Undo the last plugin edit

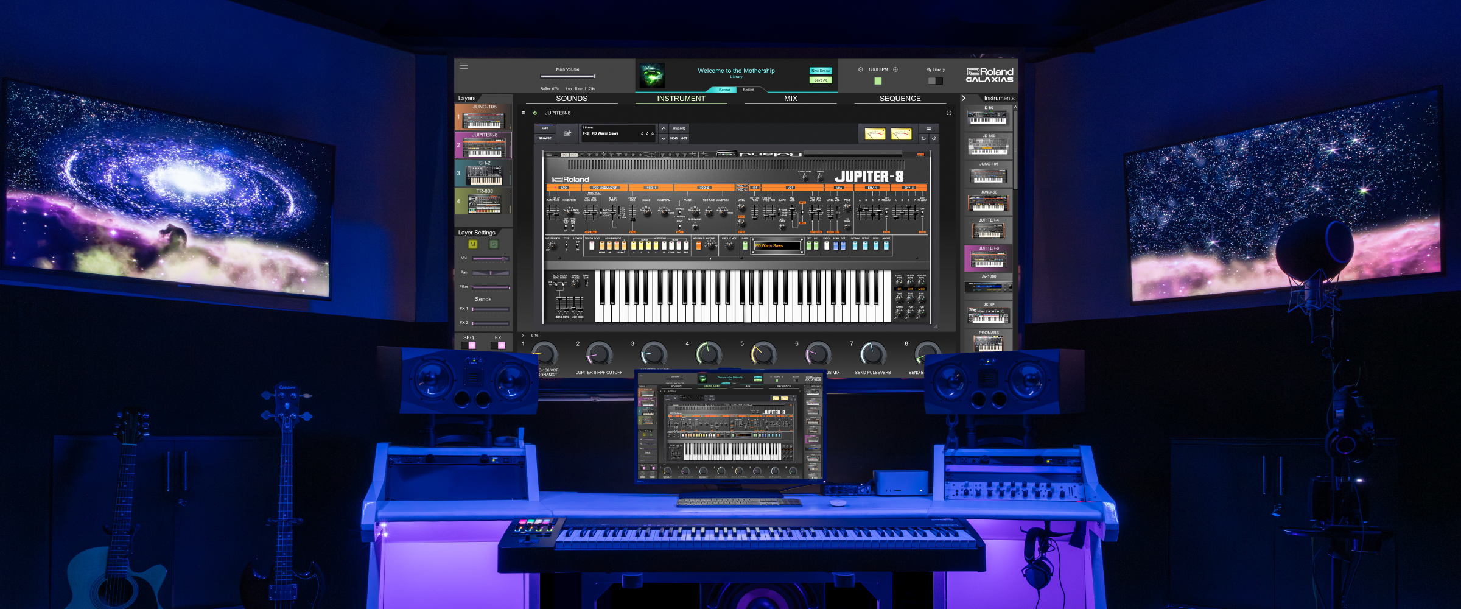(923, 139)
